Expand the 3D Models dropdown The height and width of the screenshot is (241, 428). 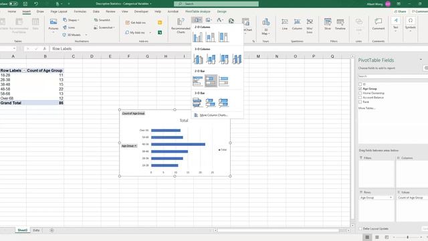[86, 35]
